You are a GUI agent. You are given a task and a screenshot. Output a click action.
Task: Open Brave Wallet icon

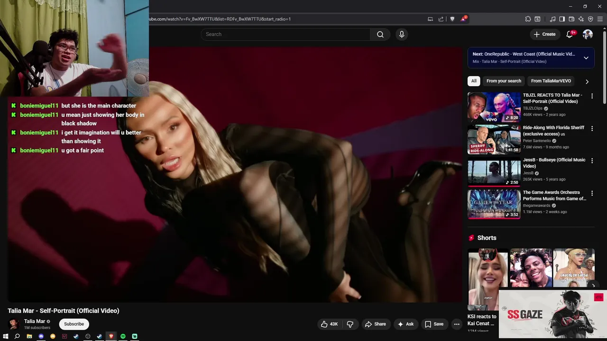click(x=571, y=19)
